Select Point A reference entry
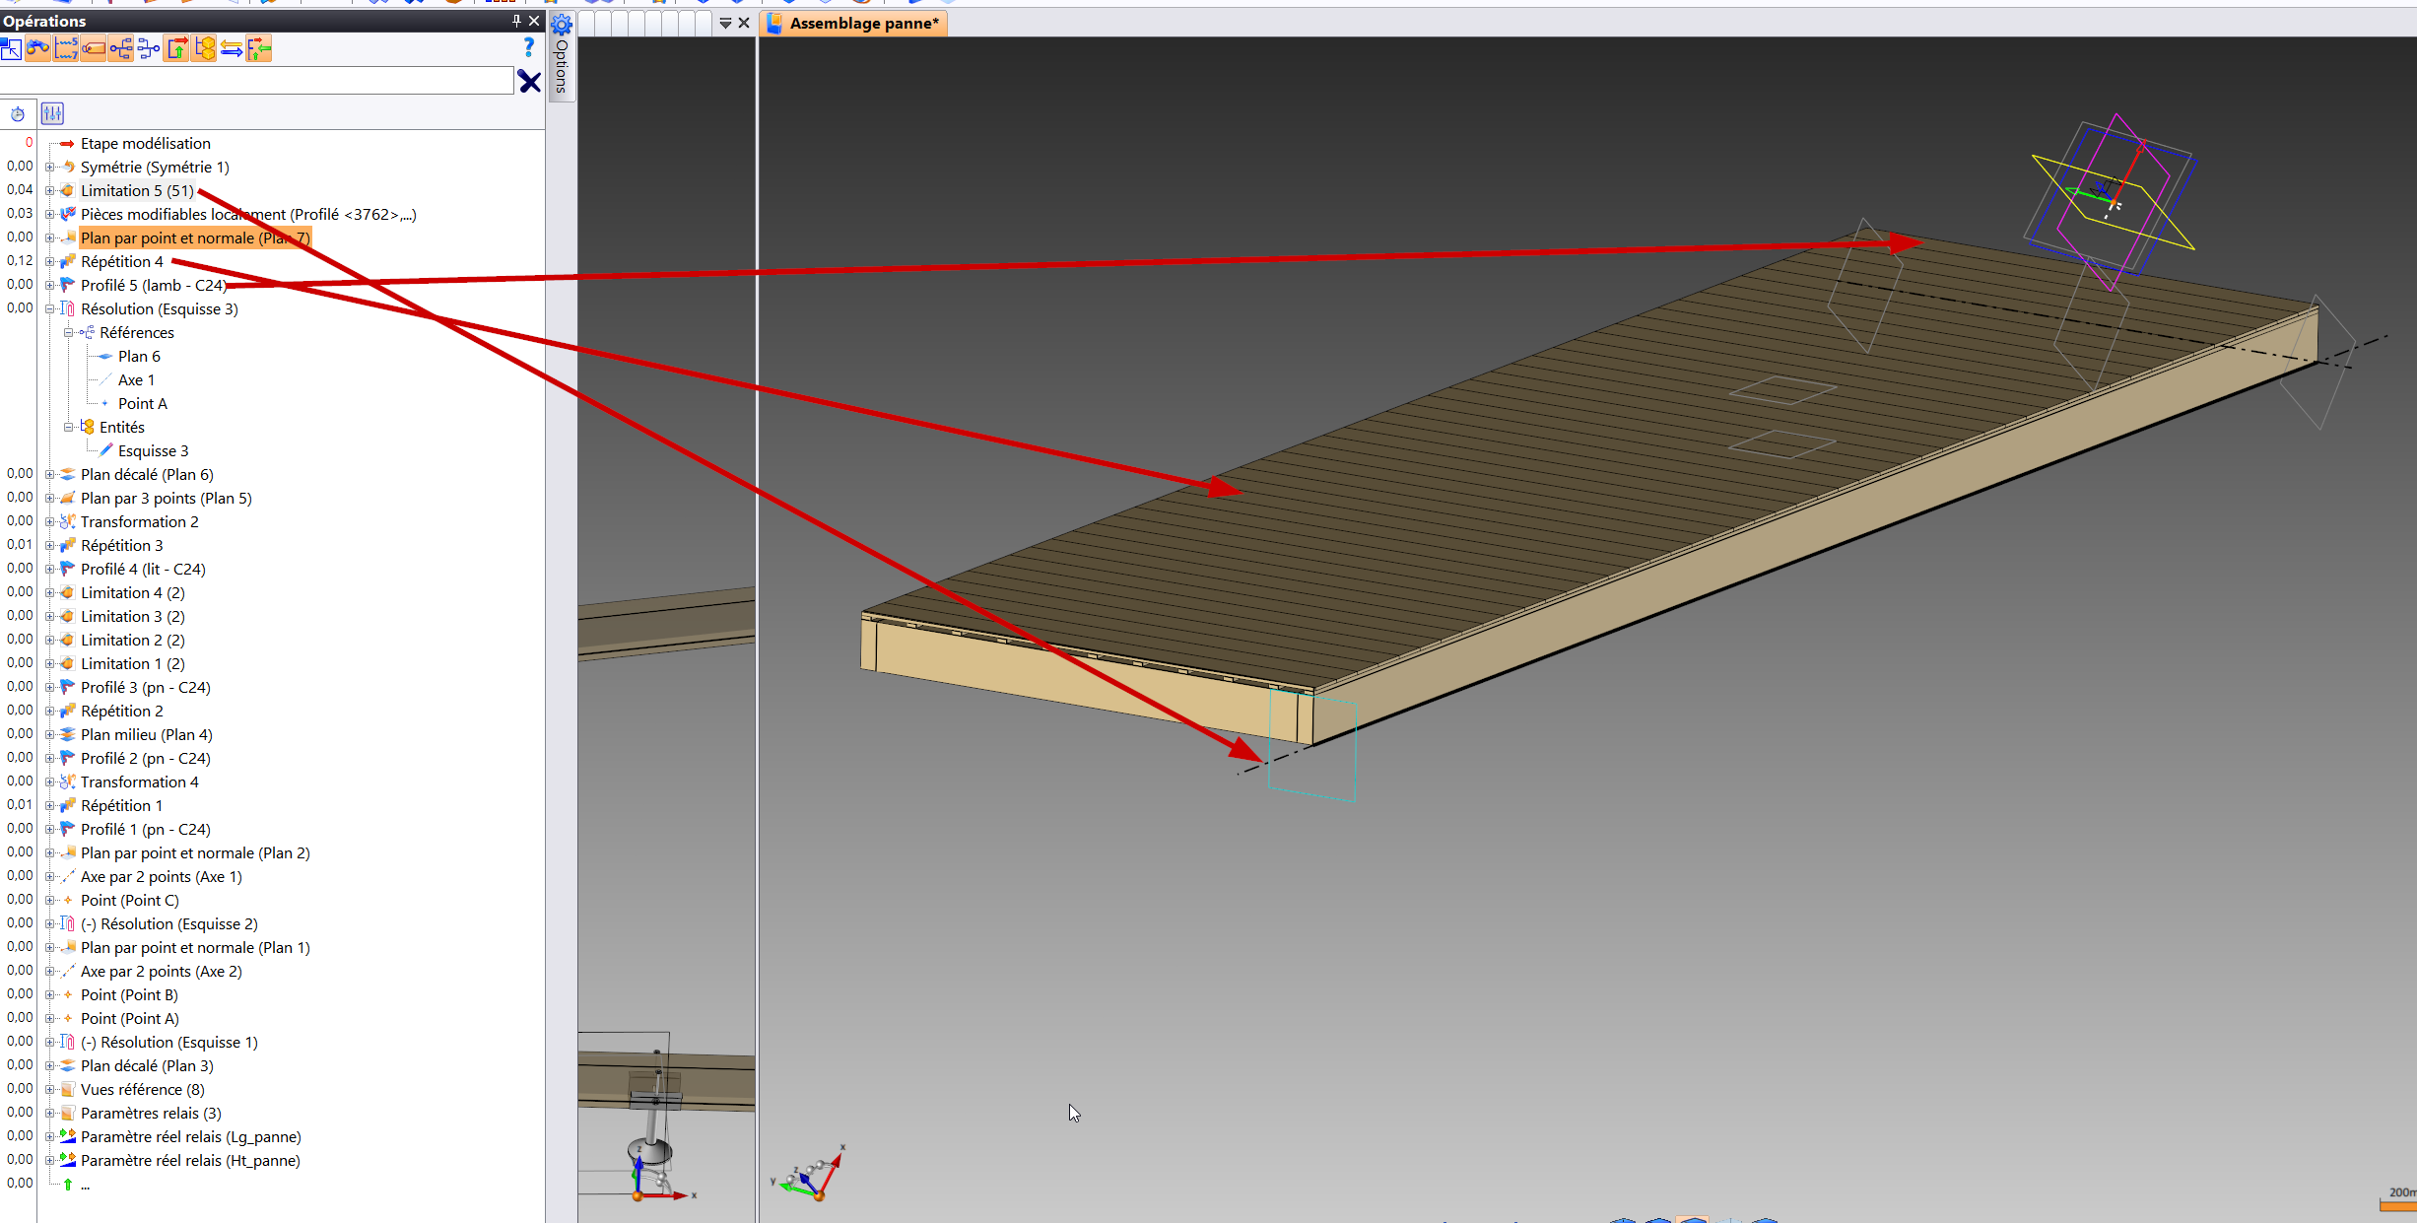Image resolution: width=2417 pixels, height=1223 pixels. click(x=143, y=404)
